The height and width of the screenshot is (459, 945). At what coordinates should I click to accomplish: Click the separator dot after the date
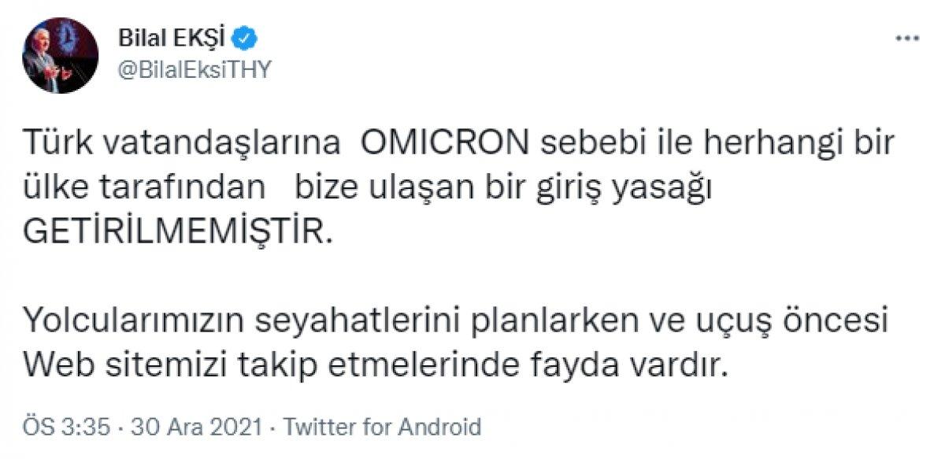[x=271, y=422]
